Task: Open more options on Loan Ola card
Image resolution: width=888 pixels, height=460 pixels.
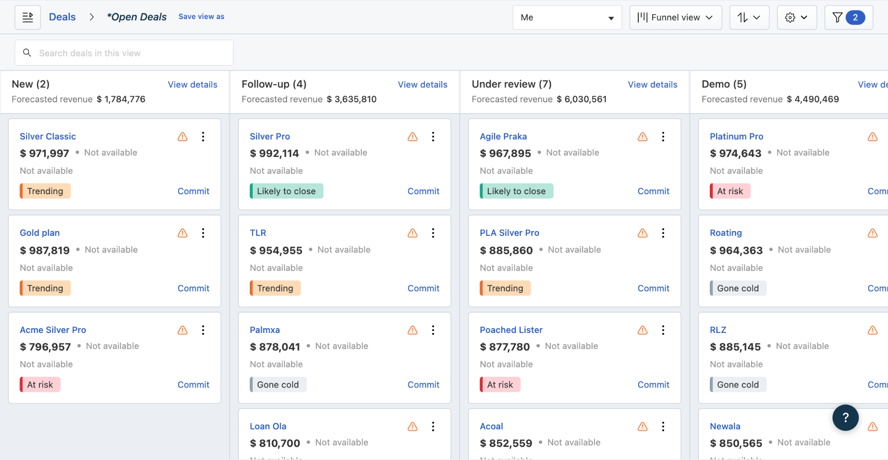Action: [433, 427]
